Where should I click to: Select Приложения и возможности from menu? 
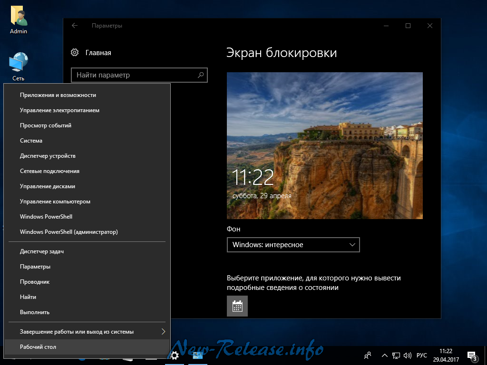point(87,95)
